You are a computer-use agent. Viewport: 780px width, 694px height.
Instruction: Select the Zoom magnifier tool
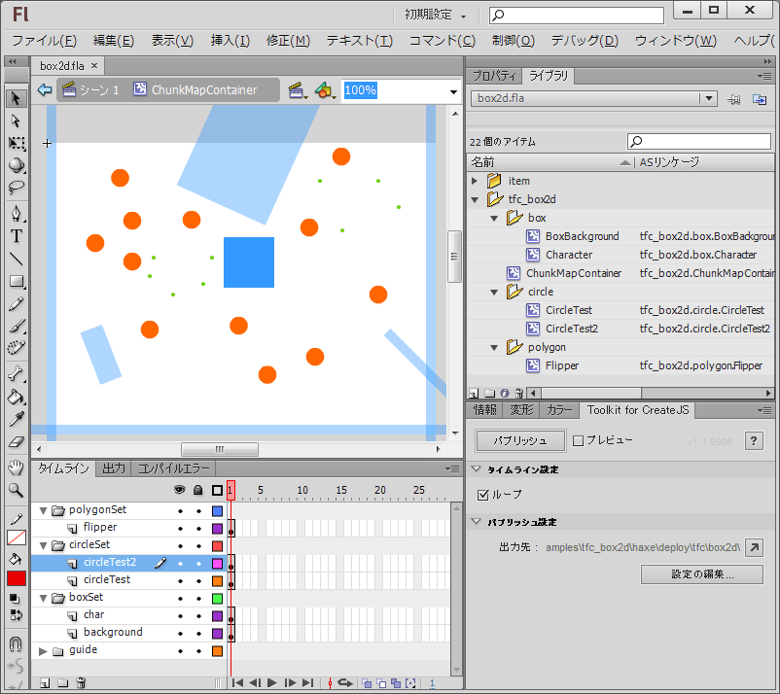tap(16, 491)
